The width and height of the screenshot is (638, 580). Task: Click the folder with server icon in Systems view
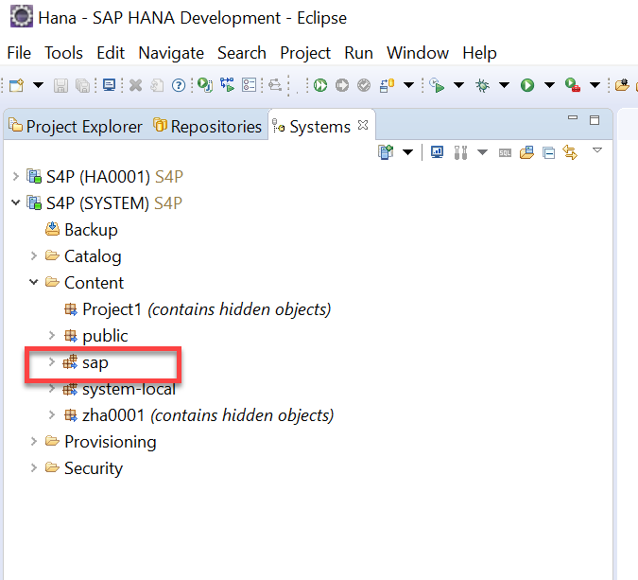(x=526, y=152)
